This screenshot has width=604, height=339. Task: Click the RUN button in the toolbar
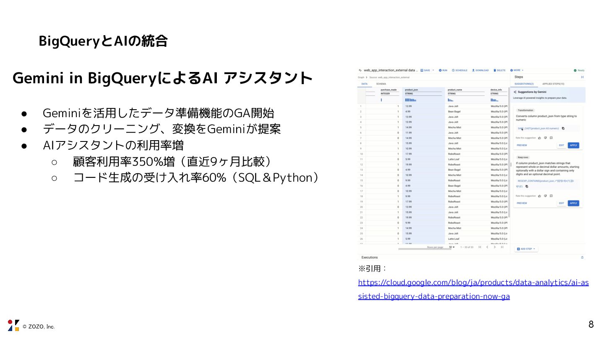(x=443, y=70)
